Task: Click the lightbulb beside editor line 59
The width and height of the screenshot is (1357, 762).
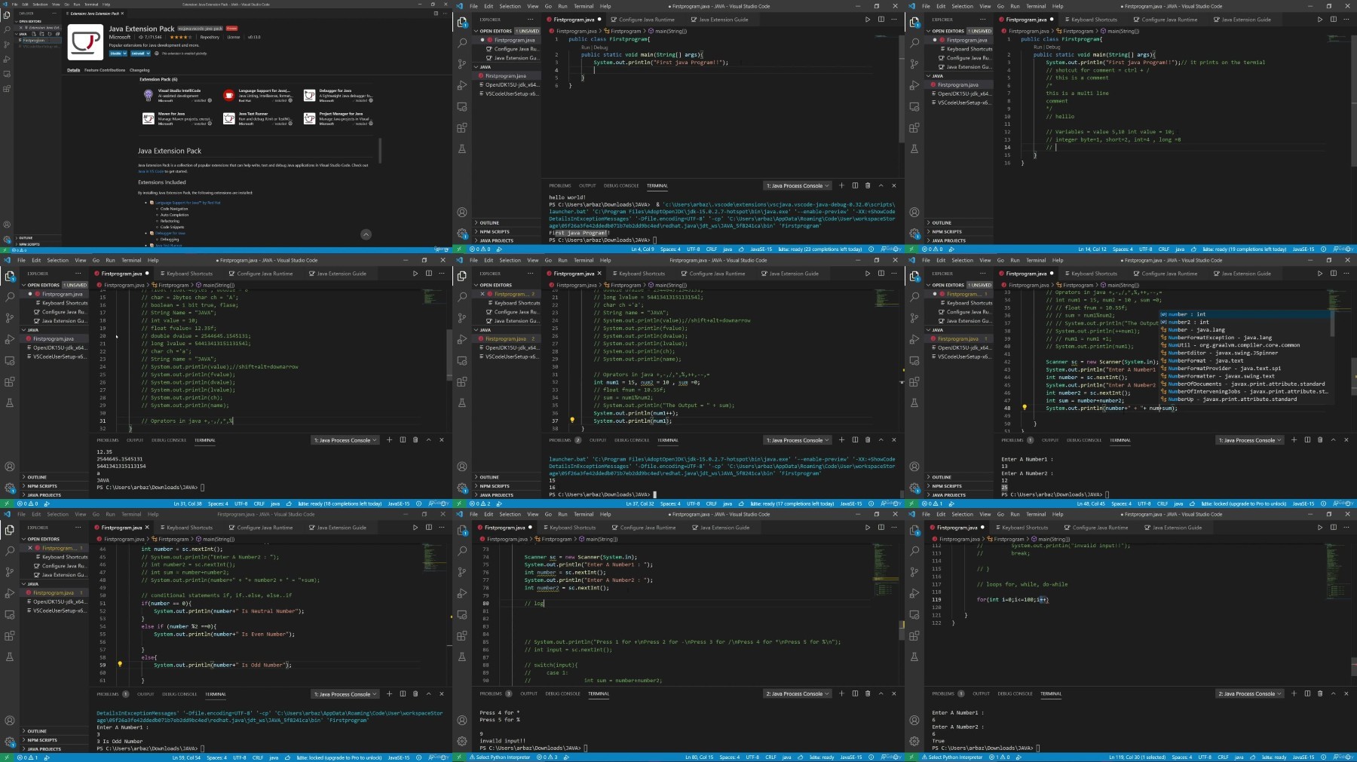Action: [x=120, y=665]
